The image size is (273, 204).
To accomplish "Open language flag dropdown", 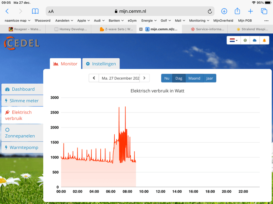I will pos(233,40).
